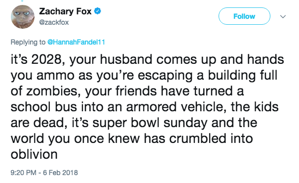This screenshot has width=299, height=183.
Task: Click the Zachary Fox display name
Action: click(66, 11)
